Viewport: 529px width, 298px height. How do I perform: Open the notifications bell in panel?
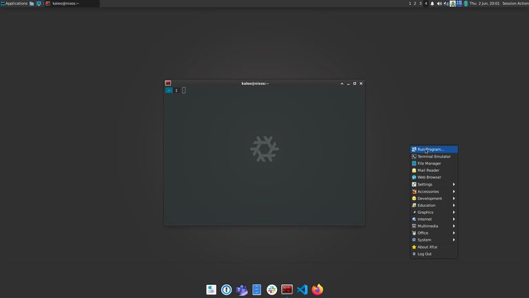432,3
